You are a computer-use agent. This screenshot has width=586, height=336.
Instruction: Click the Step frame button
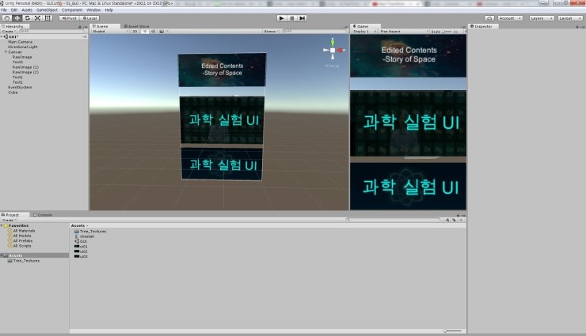click(302, 18)
